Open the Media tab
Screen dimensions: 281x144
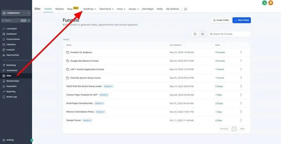pyautogui.click(x=160, y=9)
